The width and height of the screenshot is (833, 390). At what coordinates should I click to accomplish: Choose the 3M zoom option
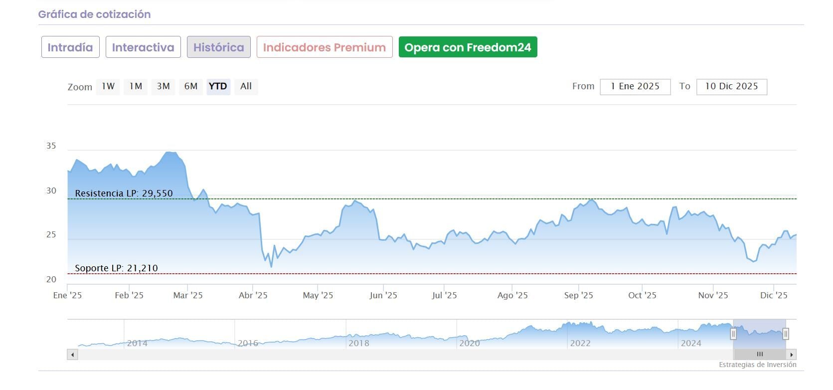click(x=164, y=86)
